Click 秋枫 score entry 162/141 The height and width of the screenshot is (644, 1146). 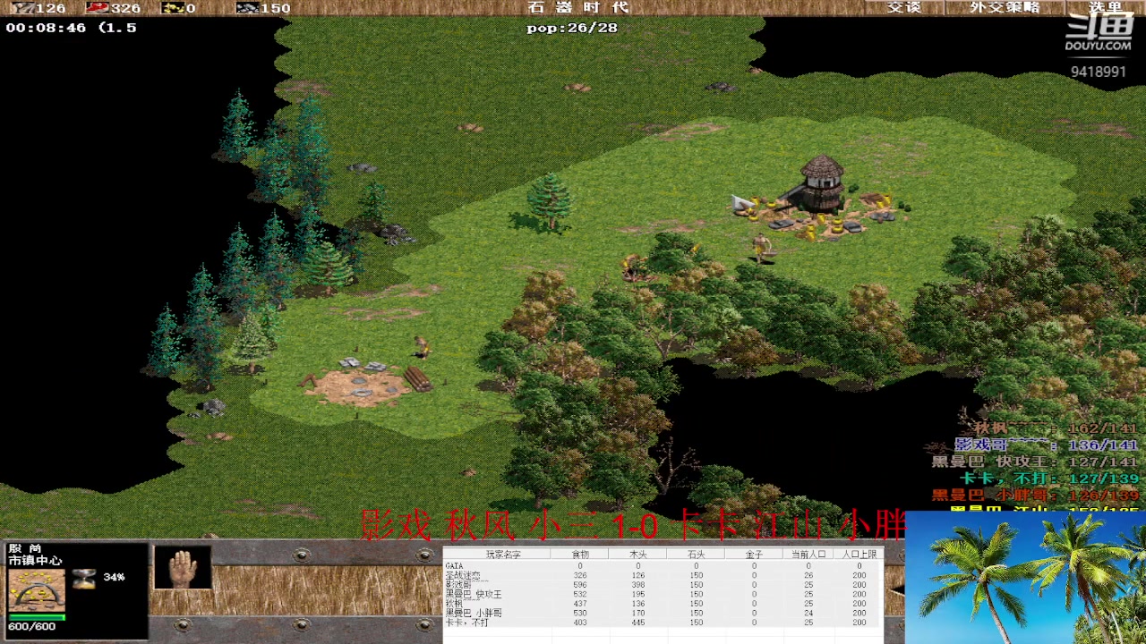(x=1056, y=428)
